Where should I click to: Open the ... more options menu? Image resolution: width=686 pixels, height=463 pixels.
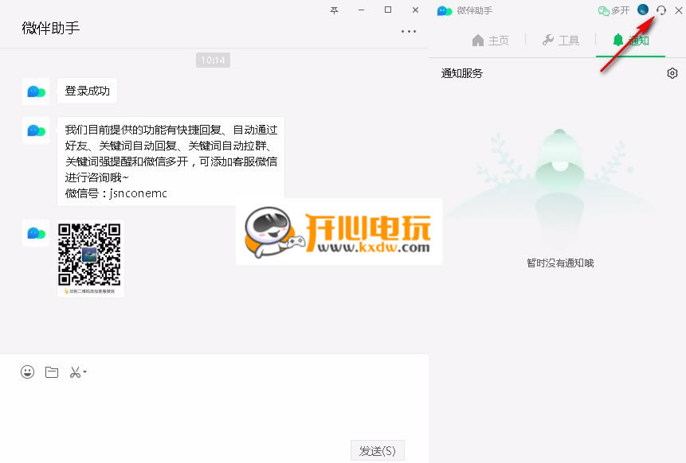pos(409,30)
